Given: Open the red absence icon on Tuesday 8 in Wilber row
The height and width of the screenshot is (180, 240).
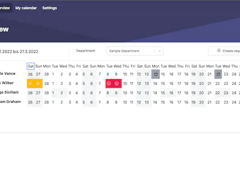Looking at the screenshot, I should pyautogui.click(x=109, y=84).
